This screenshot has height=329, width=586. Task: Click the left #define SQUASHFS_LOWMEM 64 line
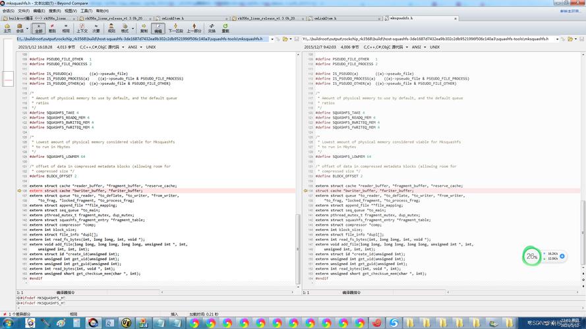[57, 157]
